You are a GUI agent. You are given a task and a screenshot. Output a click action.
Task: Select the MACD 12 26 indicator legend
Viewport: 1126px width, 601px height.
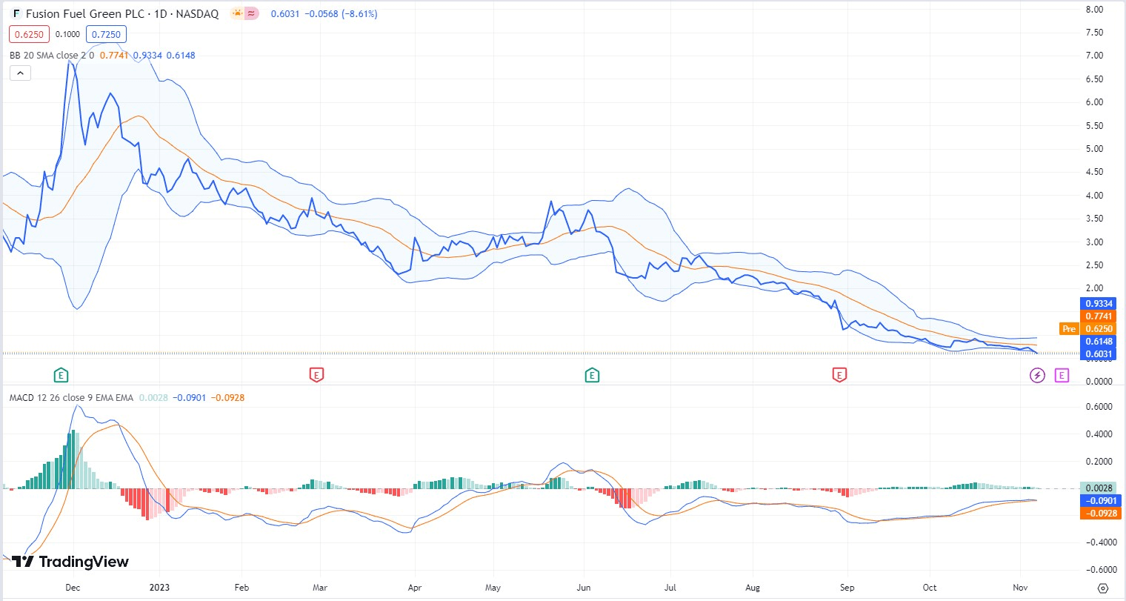tap(71, 398)
